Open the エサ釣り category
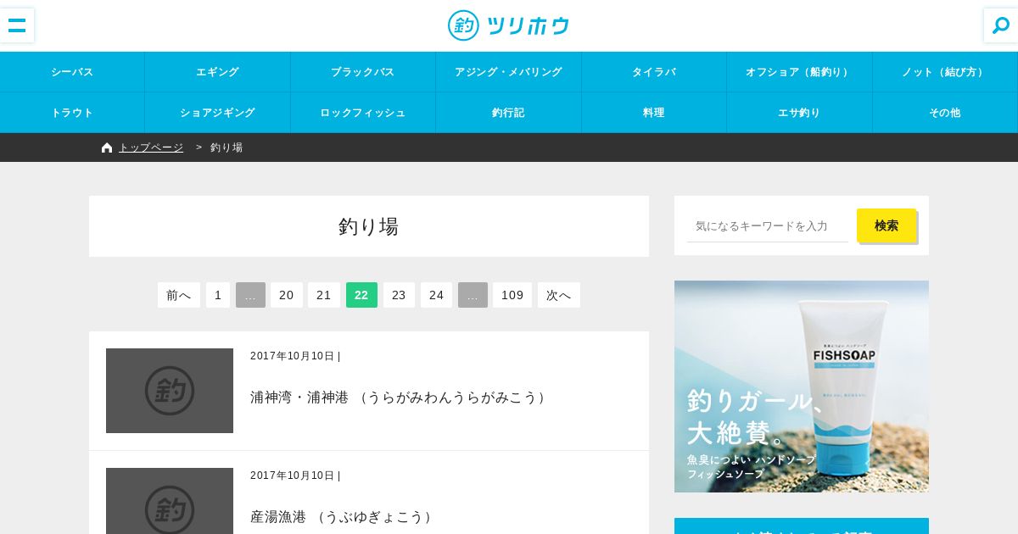This screenshot has height=534, width=1018. pyautogui.click(x=800, y=113)
